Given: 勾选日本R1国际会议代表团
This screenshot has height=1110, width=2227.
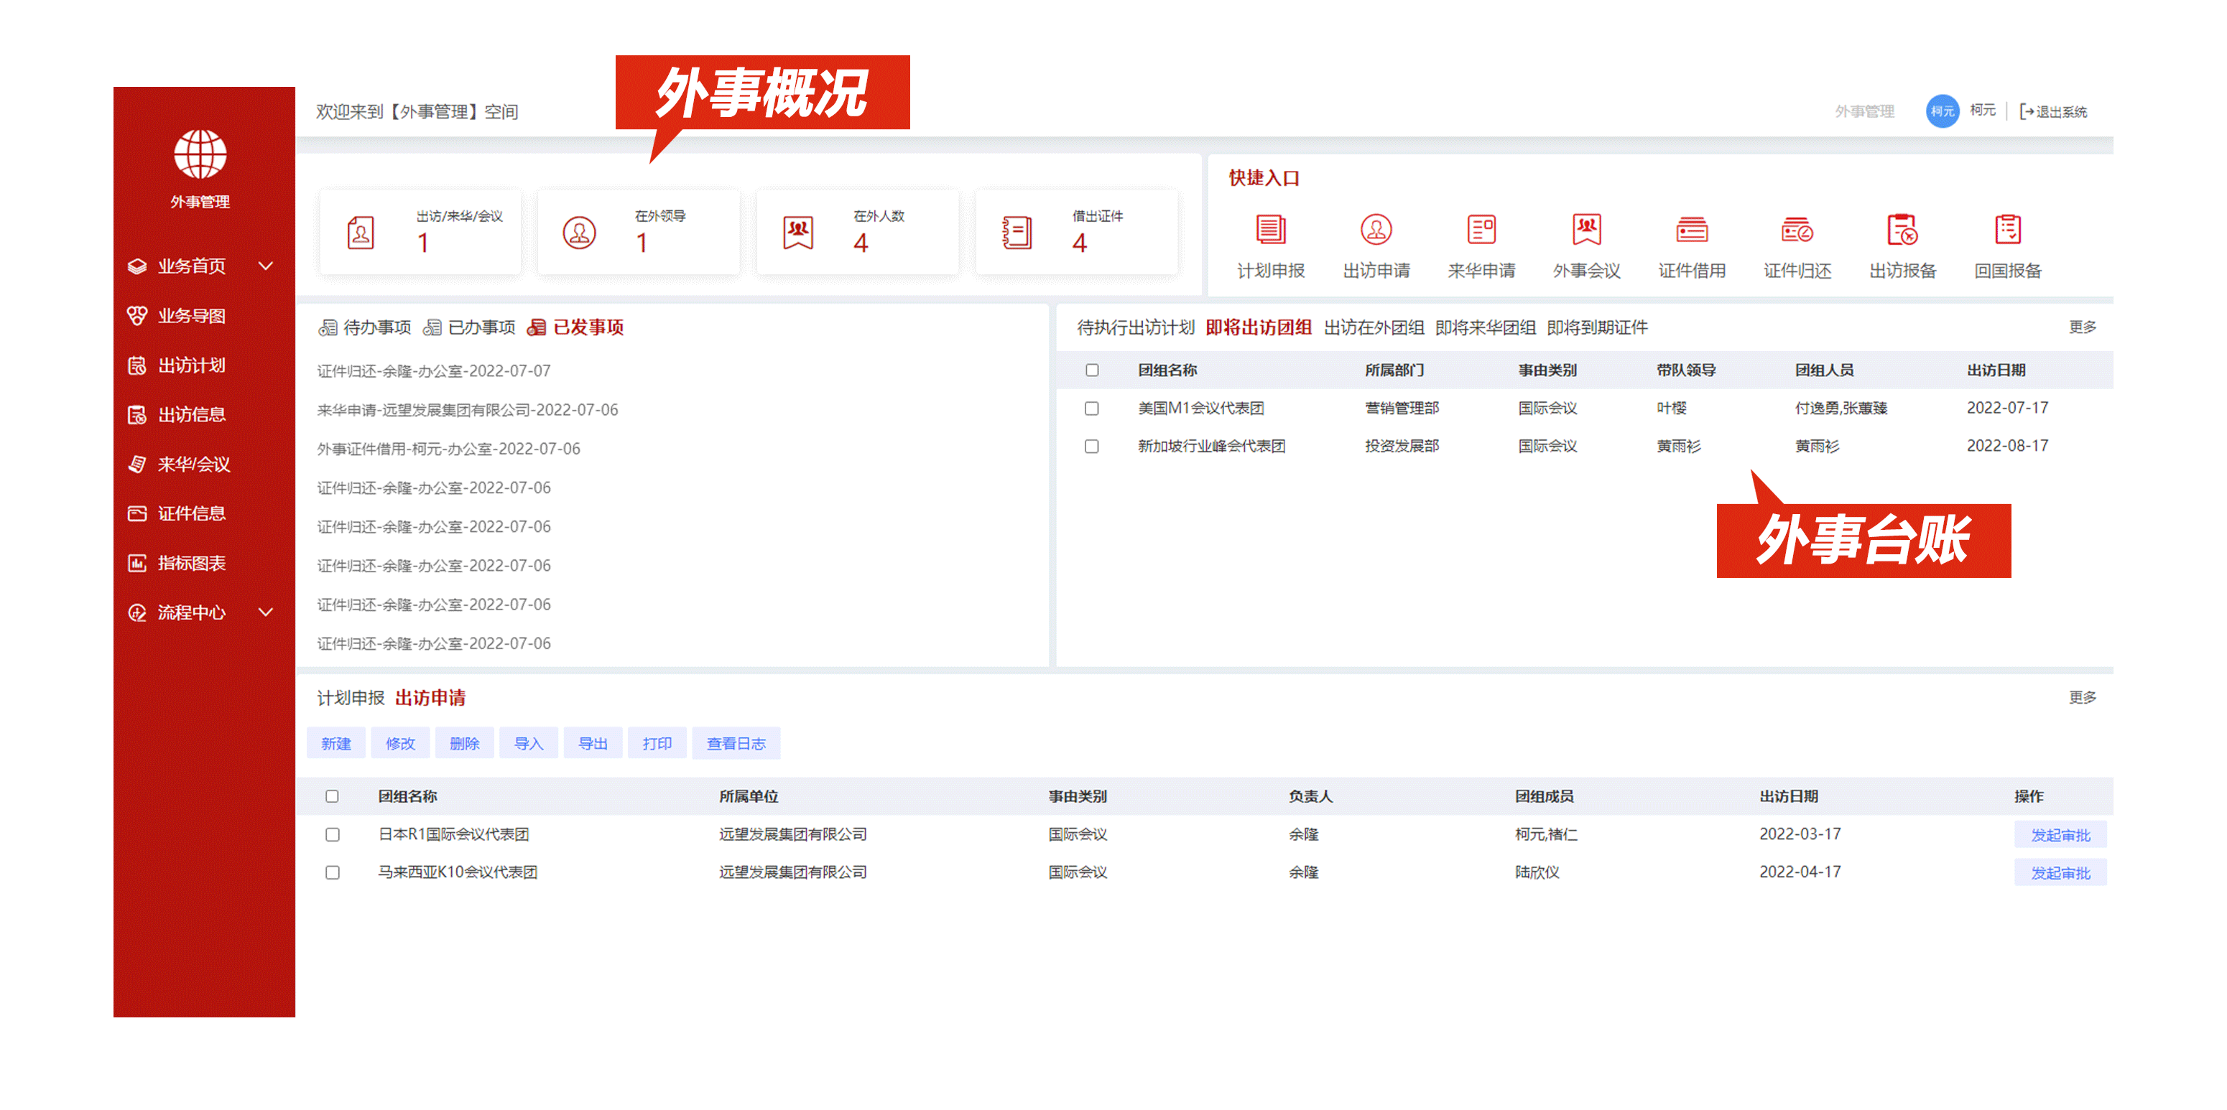Looking at the screenshot, I should (332, 834).
